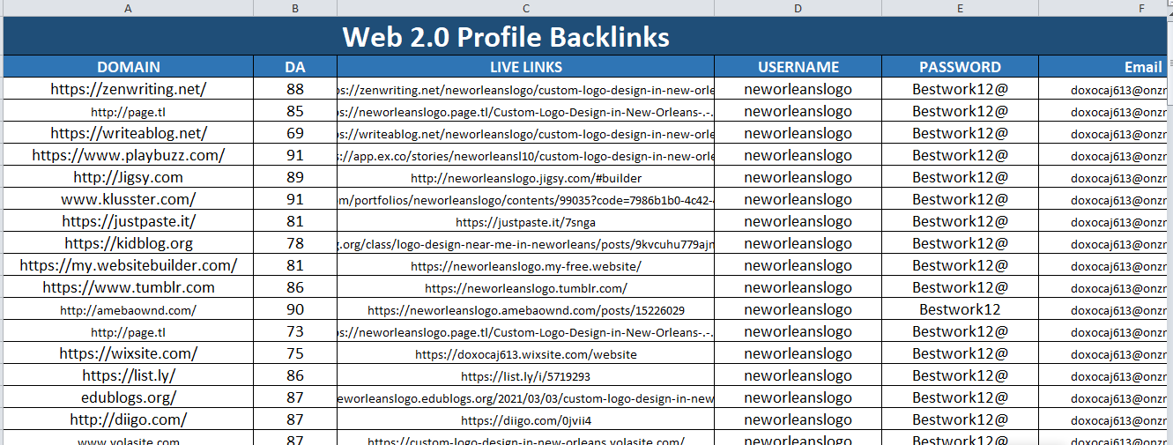Click the http://page.tl cell with DA 73
The width and height of the screenshot is (1173, 445).
(x=129, y=331)
